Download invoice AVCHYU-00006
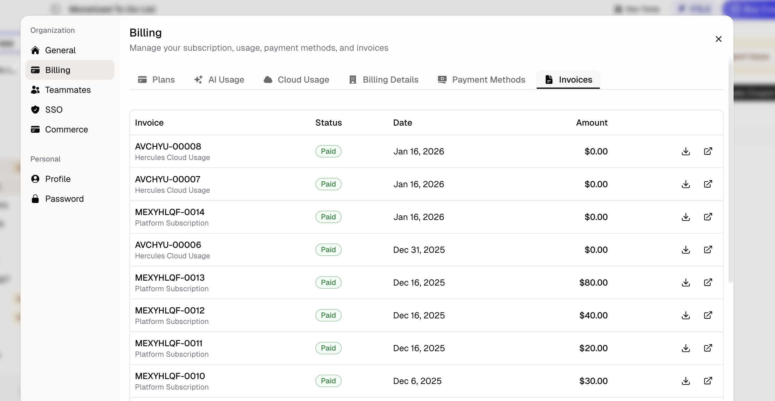Screen dimensions: 775x401 click(x=686, y=250)
